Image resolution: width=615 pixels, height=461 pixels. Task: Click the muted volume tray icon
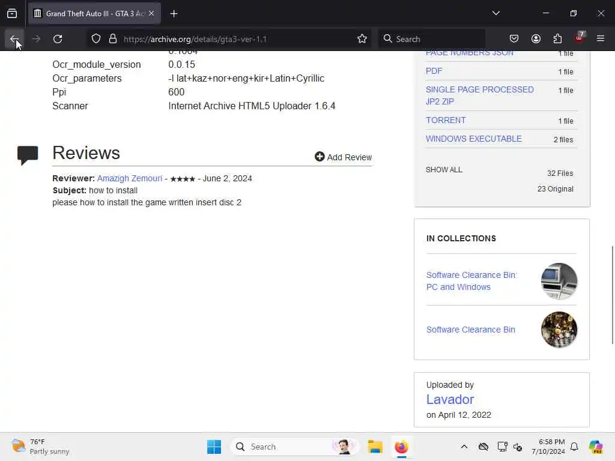518,447
